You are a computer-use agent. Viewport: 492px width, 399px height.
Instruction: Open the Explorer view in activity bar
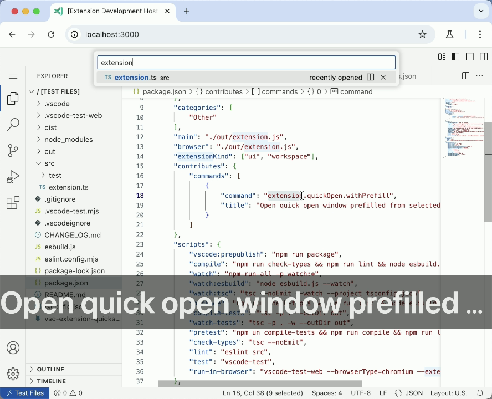13,98
